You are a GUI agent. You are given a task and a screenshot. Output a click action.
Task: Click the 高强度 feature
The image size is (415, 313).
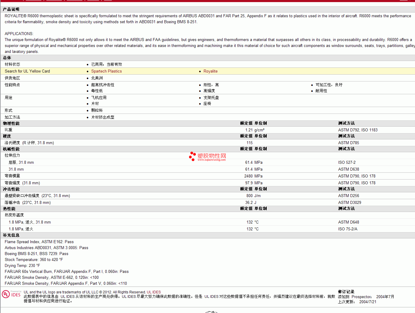[209, 91]
